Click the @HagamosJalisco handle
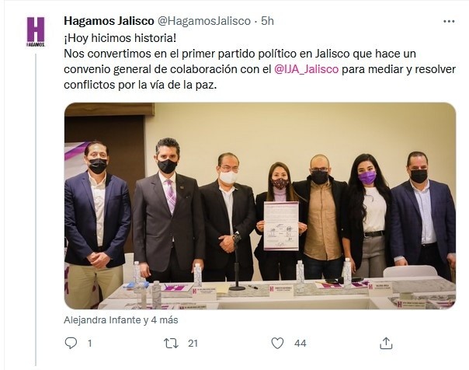 [203, 21]
